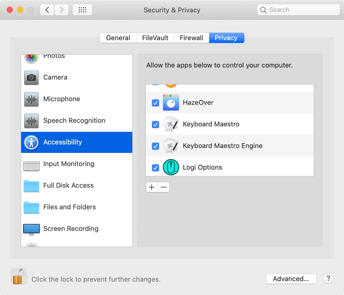Open the help question mark button
Image resolution: width=344 pixels, height=295 pixels.
pos(328,279)
